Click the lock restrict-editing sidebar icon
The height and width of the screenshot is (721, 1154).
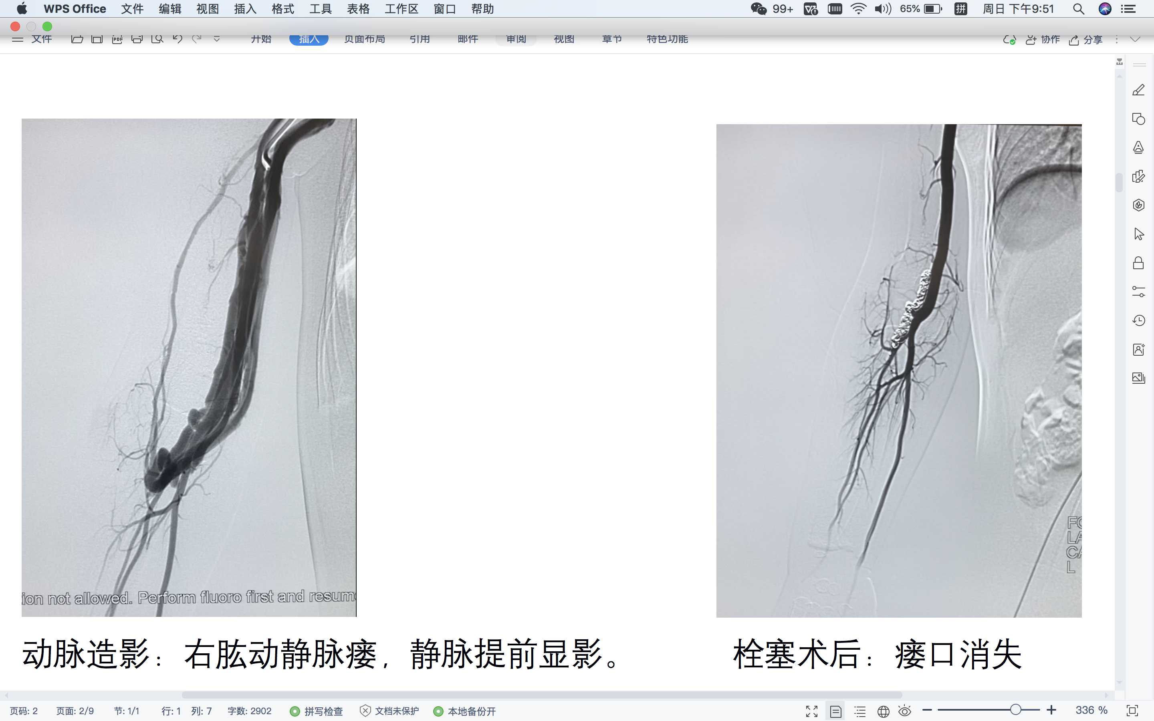[1138, 263]
